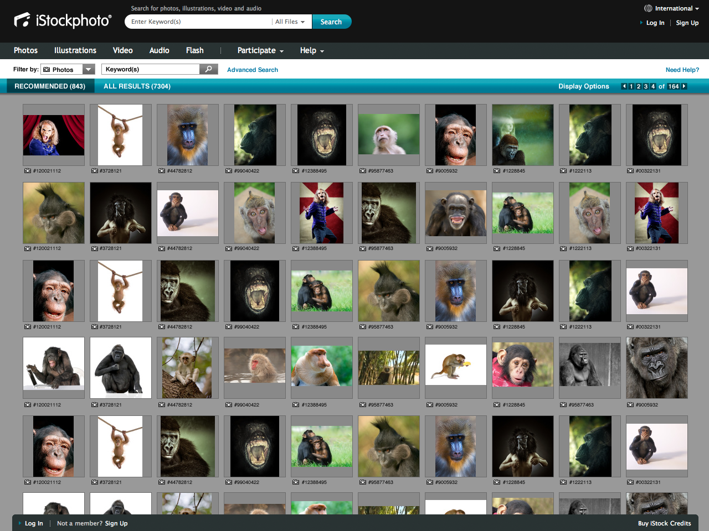
Task: Open the fully visible bamboo forest thumbnail
Action: point(389,368)
